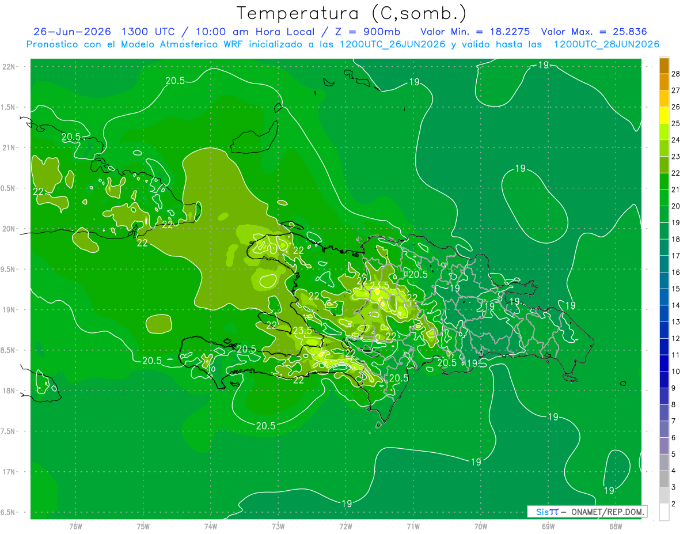Click the '20N' latitude axis label
The height and width of the screenshot is (534, 691).
coord(10,229)
